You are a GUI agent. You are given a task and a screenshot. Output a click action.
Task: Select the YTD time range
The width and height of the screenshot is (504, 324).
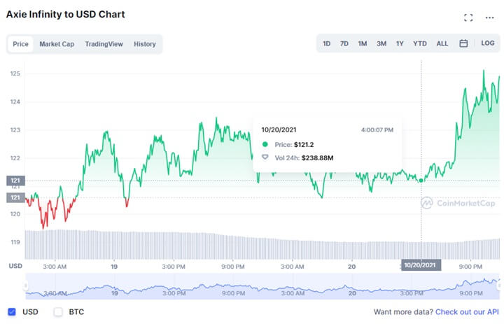click(419, 43)
